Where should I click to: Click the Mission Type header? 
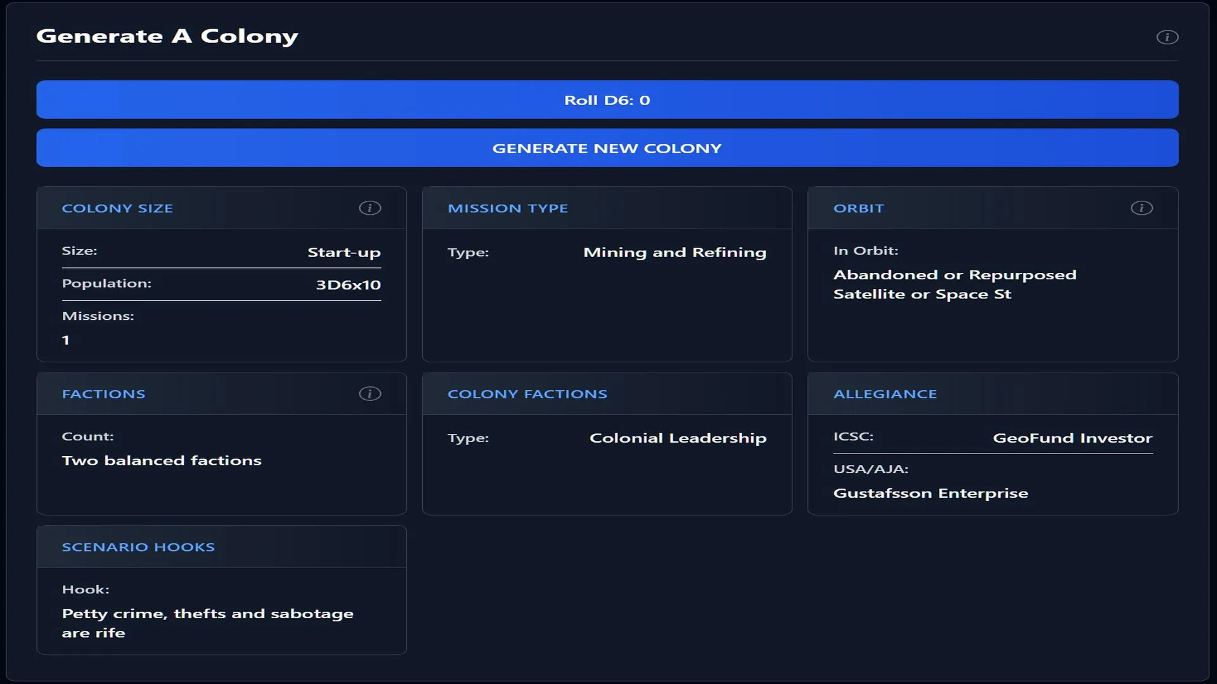(x=508, y=208)
